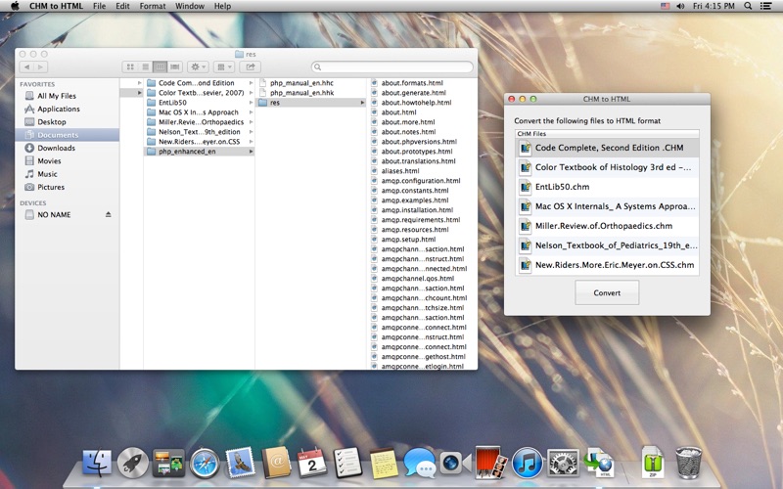
Task: Open Notification Center in menu bar
Action: point(766,6)
